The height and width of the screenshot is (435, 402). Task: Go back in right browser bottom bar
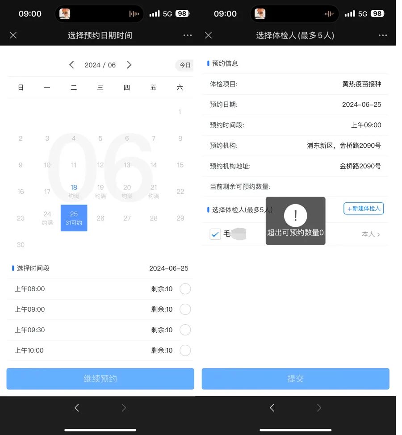tap(272, 408)
